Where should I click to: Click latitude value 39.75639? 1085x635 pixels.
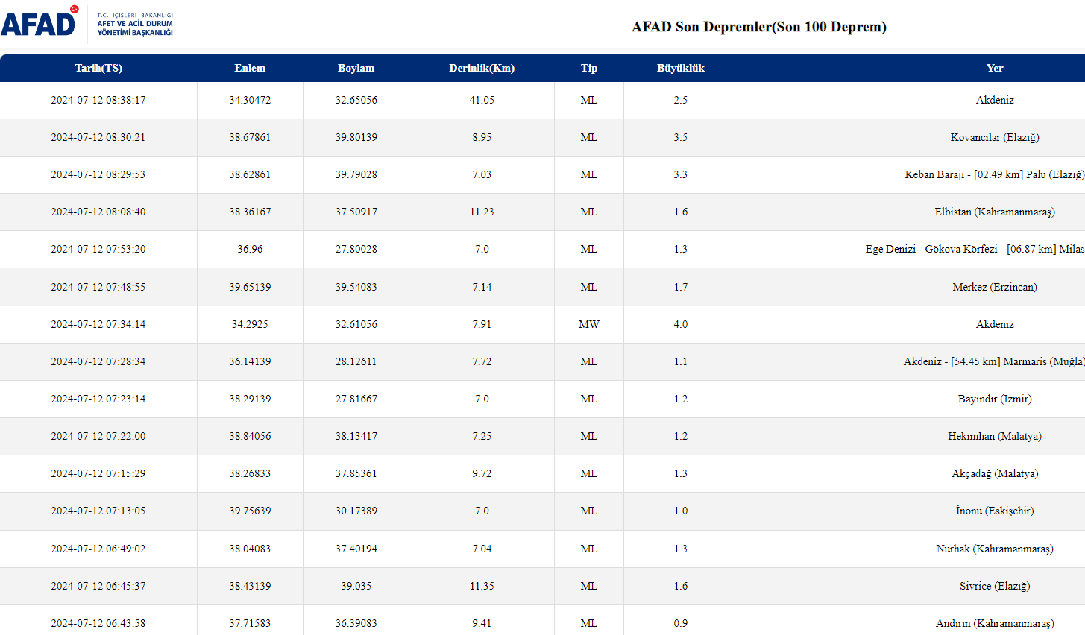point(250,511)
